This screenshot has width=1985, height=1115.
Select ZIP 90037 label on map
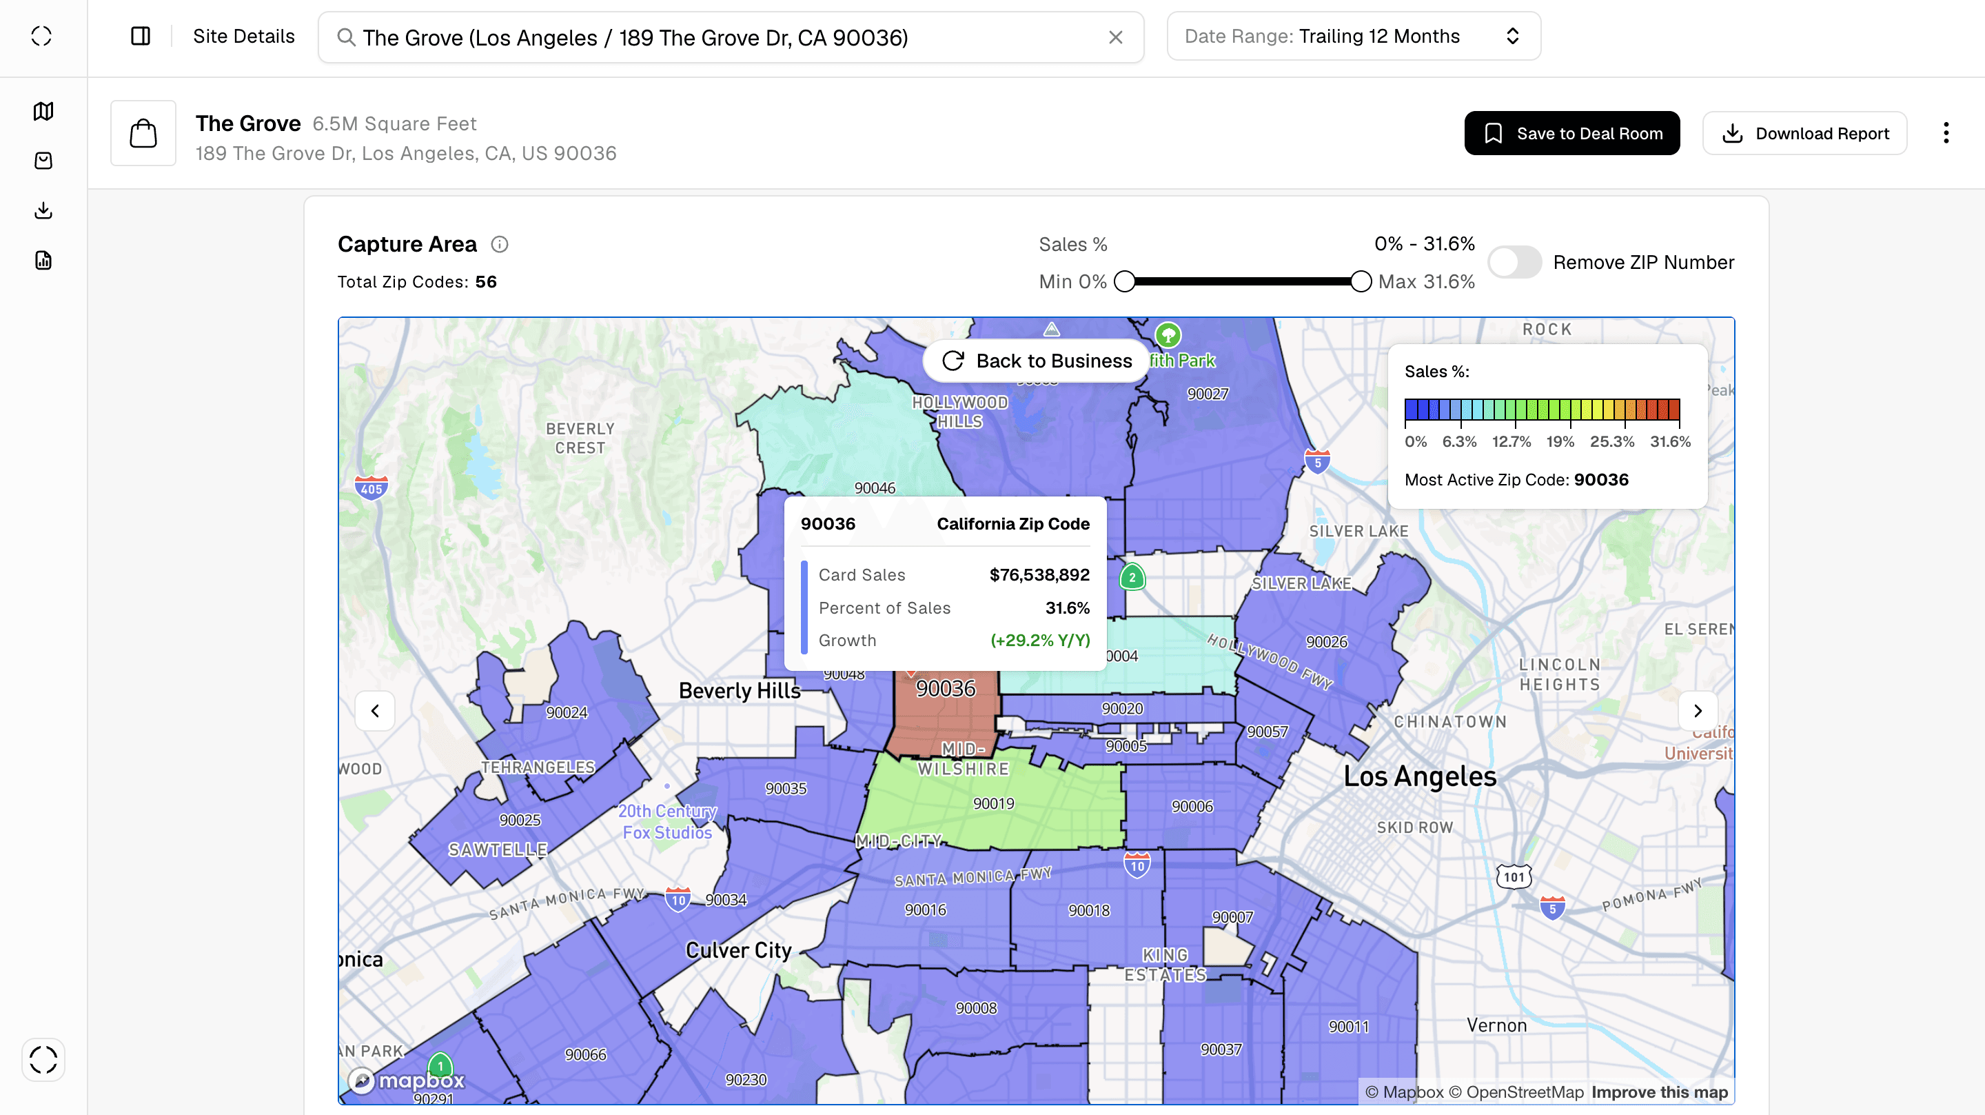point(1221,1049)
